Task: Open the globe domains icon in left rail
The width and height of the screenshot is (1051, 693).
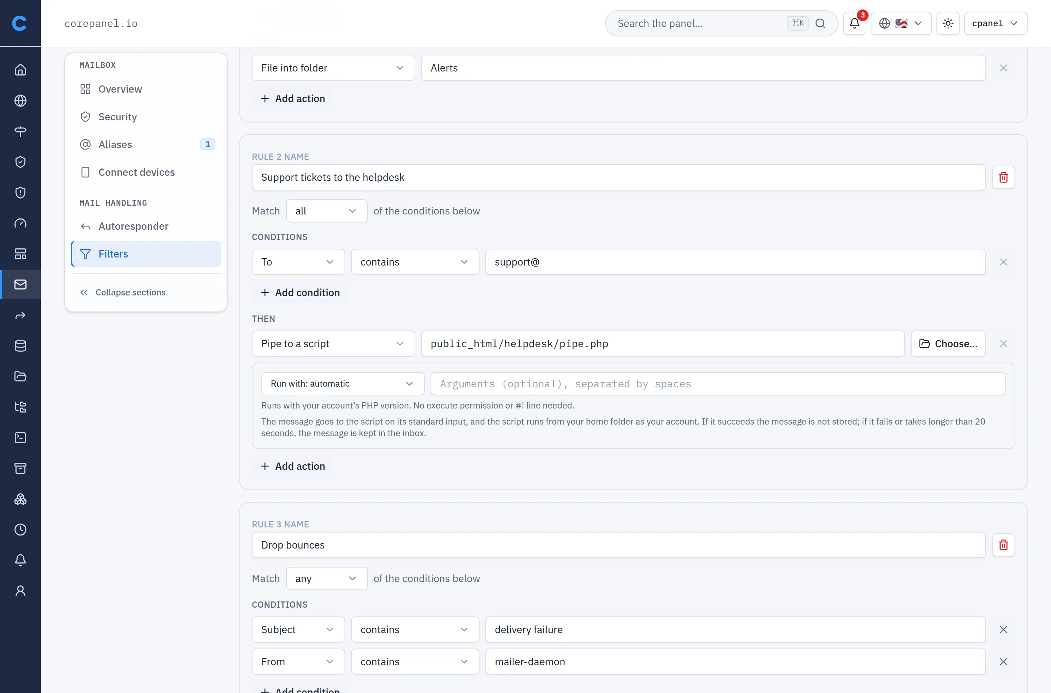Action: tap(20, 100)
